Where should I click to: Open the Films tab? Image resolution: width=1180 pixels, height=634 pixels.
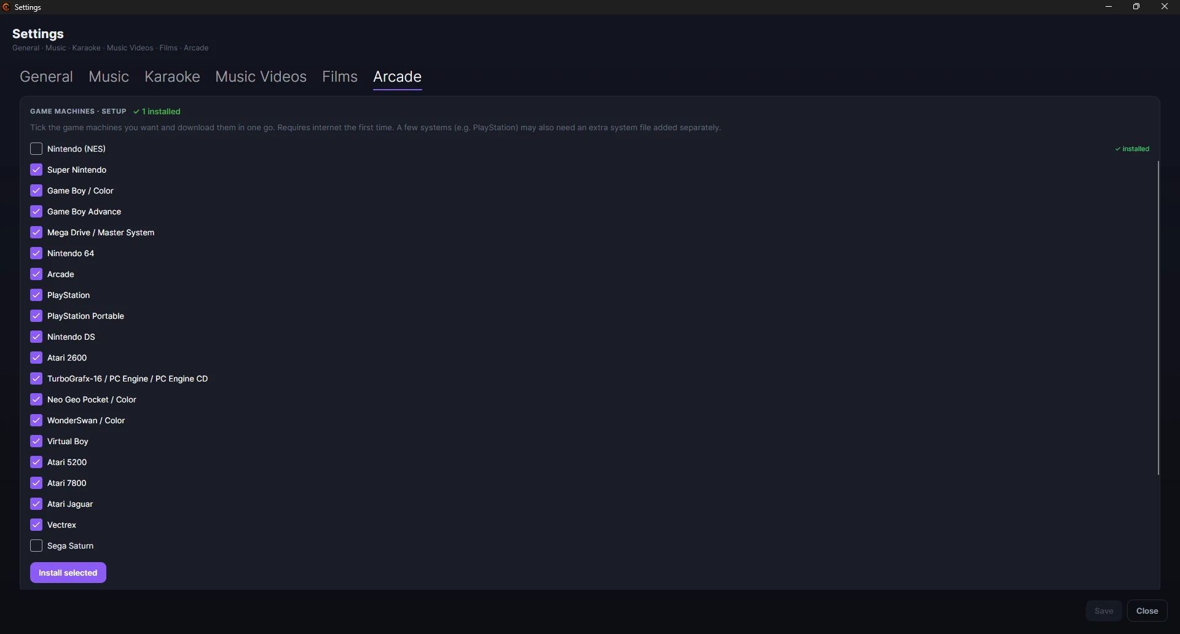click(x=340, y=77)
